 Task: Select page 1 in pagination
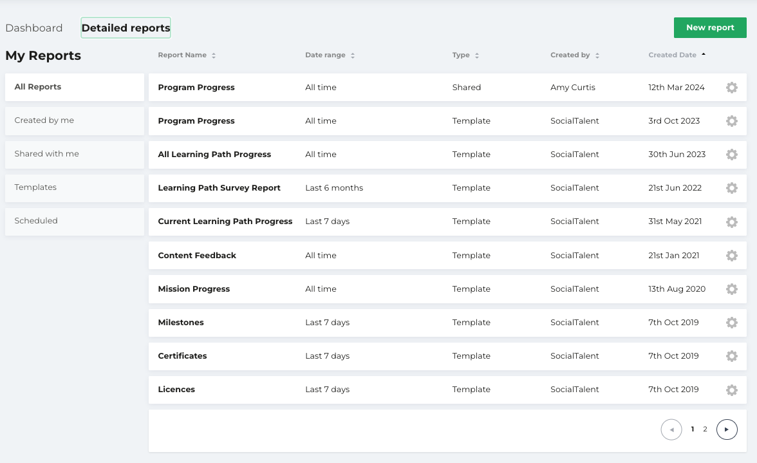click(693, 430)
